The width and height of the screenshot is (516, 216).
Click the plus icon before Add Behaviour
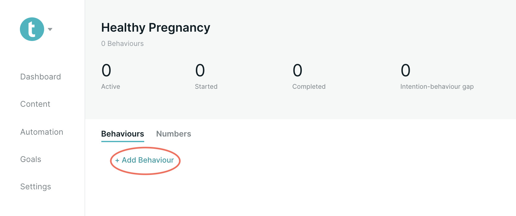(117, 160)
